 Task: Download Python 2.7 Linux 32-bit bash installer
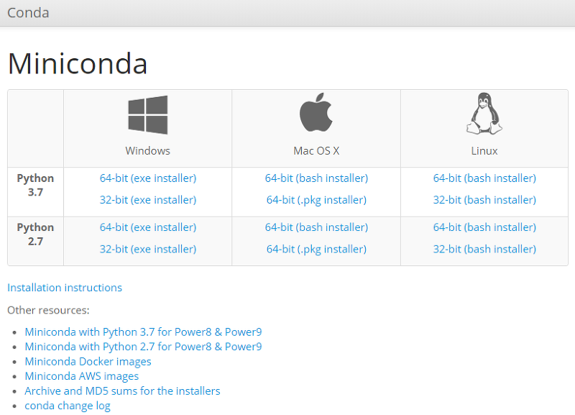point(484,249)
